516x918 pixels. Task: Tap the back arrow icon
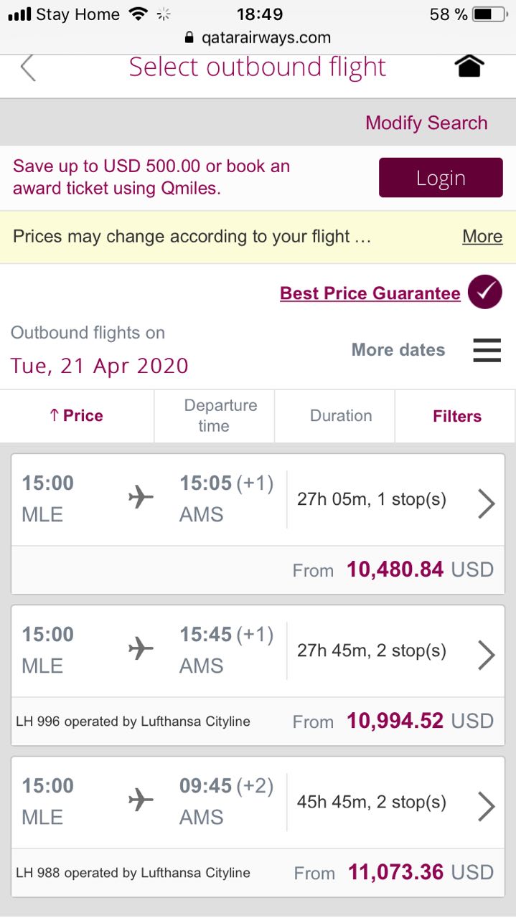tap(28, 68)
